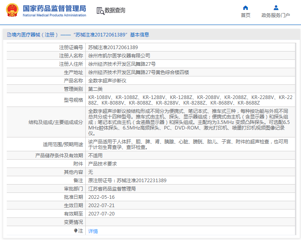Click the 注册证编号 row label

click(x=71, y=48)
